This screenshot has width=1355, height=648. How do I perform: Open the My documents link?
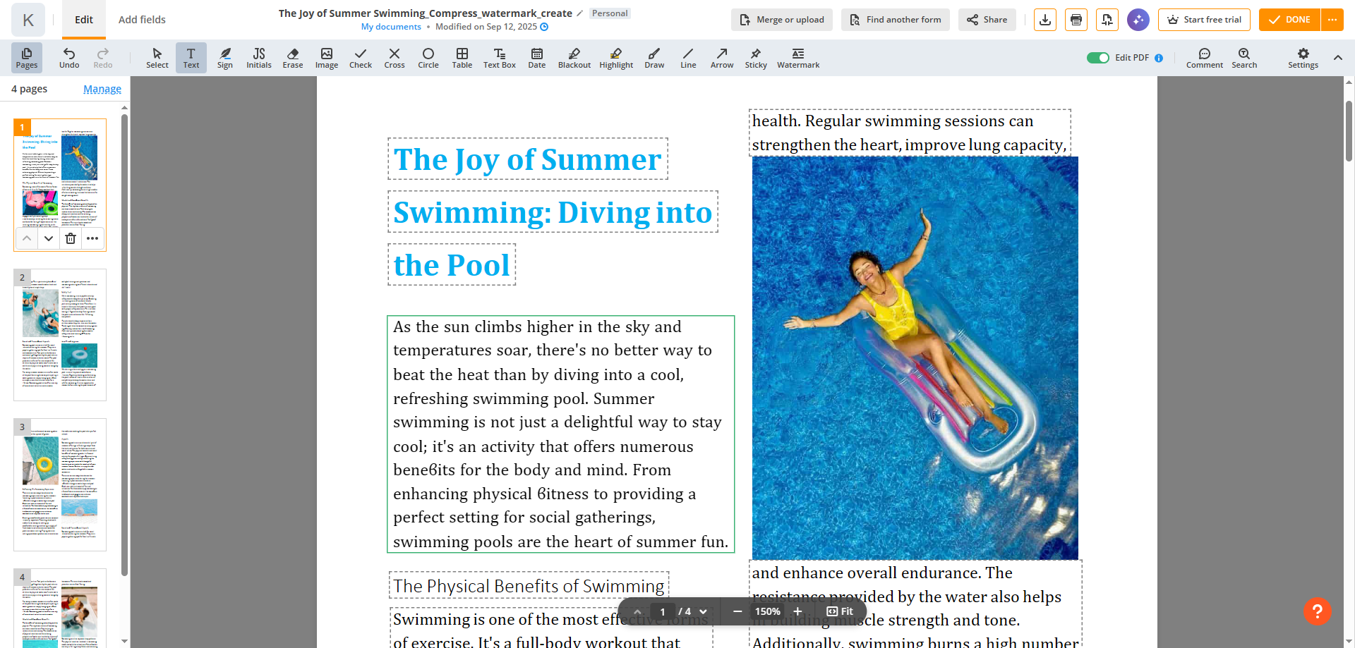[391, 27]
